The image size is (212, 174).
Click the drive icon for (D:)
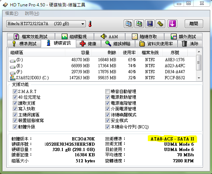[x=13, y=61]
